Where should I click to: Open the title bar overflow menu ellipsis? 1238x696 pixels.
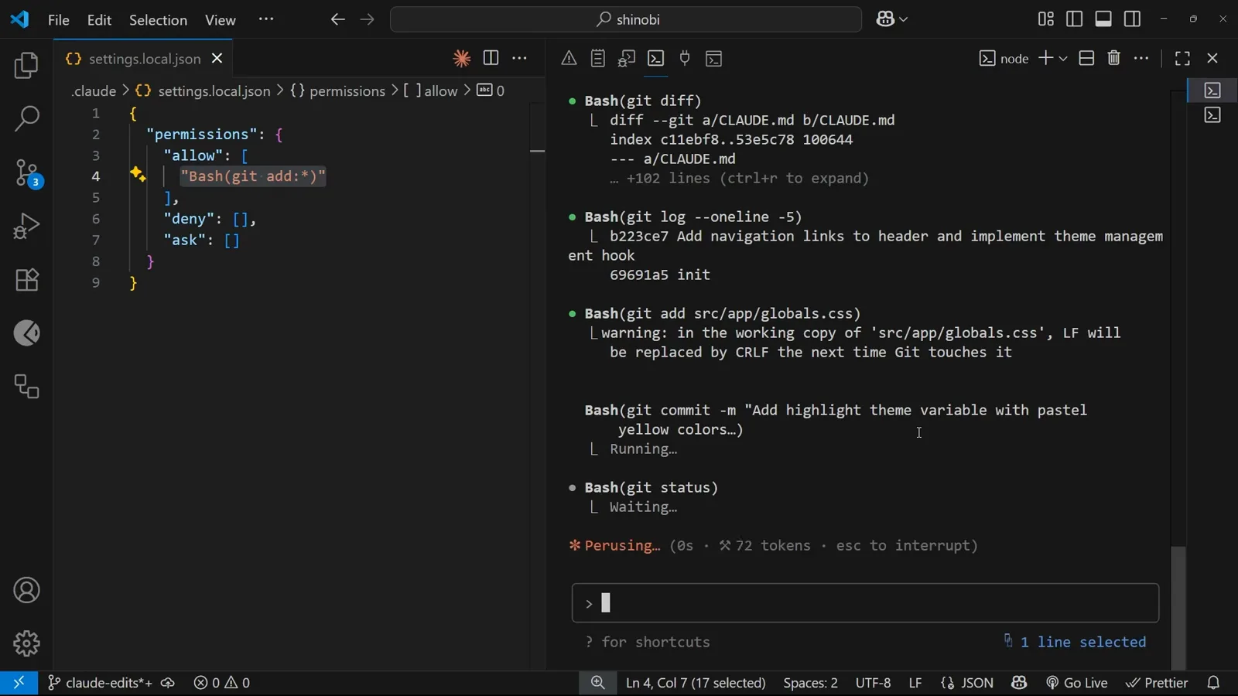pyautogui.click(x=266, y=20)
